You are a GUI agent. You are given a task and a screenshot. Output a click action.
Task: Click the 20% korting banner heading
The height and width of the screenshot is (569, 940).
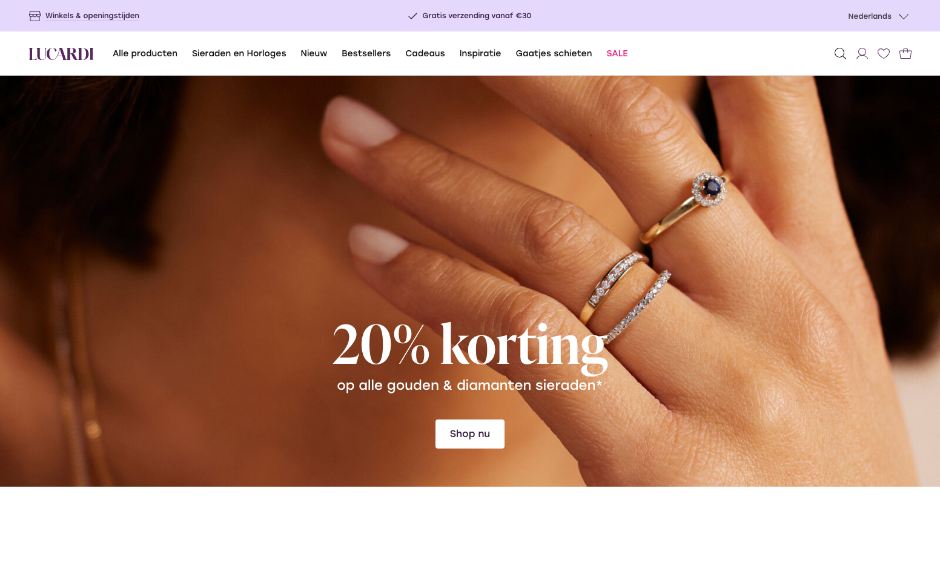tap(470, 345)
